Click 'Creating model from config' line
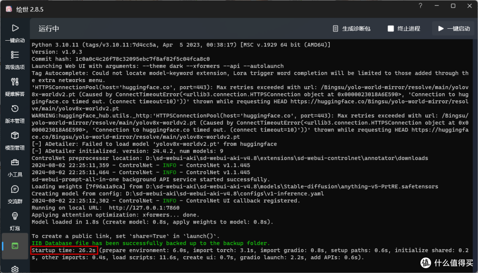 click(178, 193)
